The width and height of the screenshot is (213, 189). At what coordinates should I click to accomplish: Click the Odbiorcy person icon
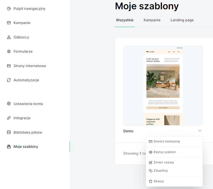pos(9,37)
